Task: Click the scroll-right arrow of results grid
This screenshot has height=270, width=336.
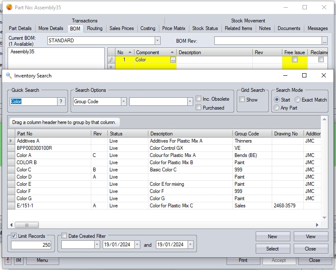Action: click(317, 225)
